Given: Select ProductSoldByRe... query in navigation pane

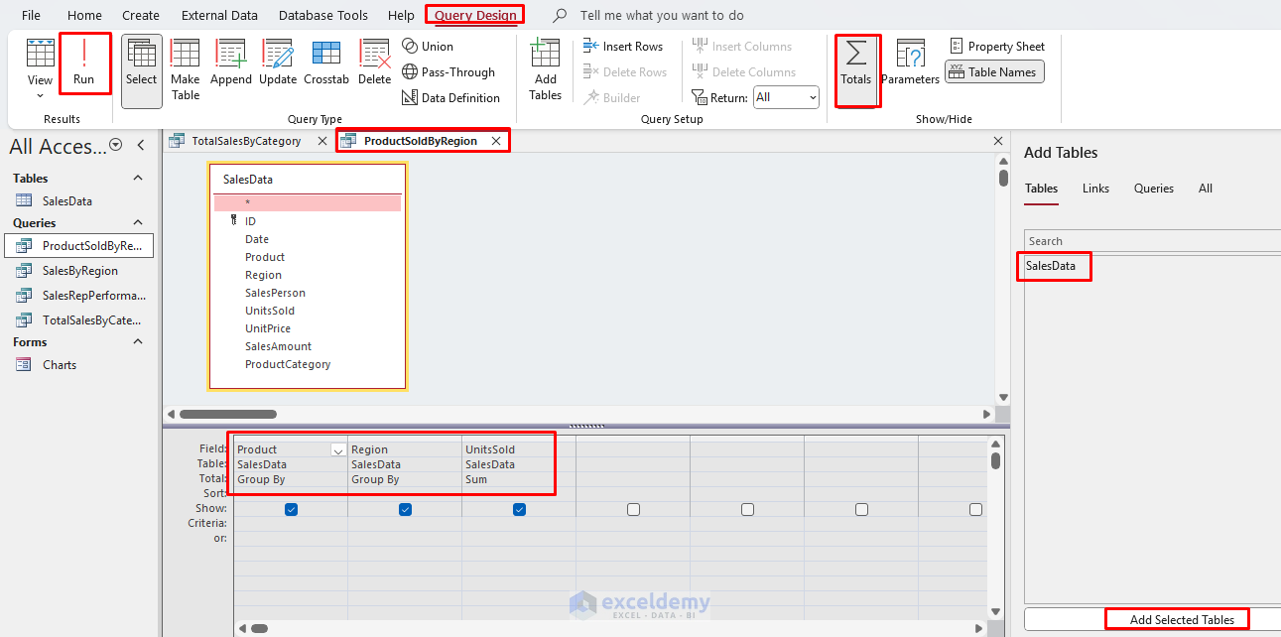Looking at the screenshot, I should tap(79, 245).
